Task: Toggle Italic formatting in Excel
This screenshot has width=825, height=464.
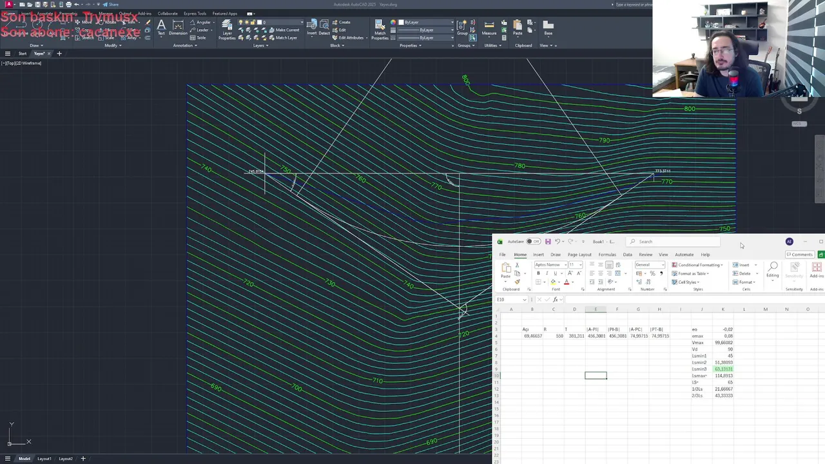Action: (x=547, y=273)
